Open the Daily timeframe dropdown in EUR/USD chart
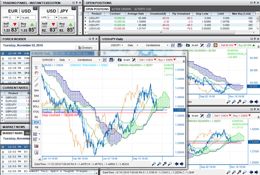 coord(65,60)
